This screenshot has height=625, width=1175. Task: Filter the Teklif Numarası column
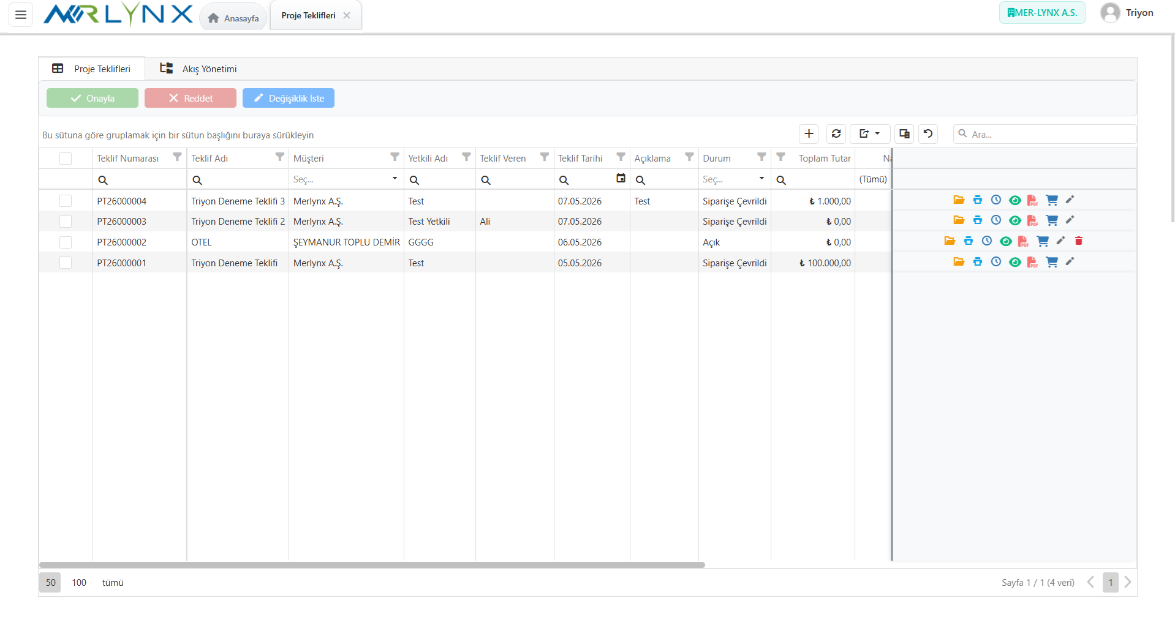coord(177,157)
